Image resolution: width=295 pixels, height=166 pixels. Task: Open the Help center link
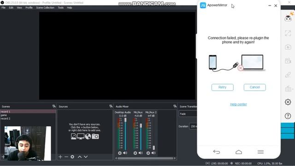tap(238, 104)
